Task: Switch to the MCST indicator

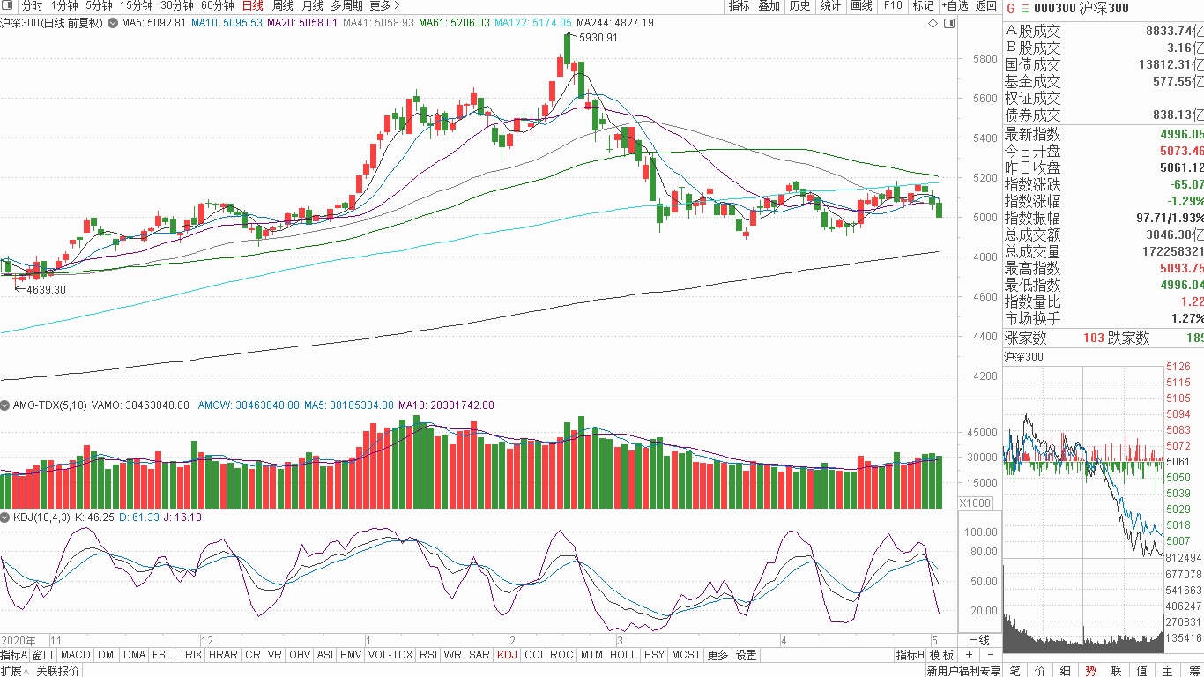Action: pyautogui.click(x=686, y=655)
